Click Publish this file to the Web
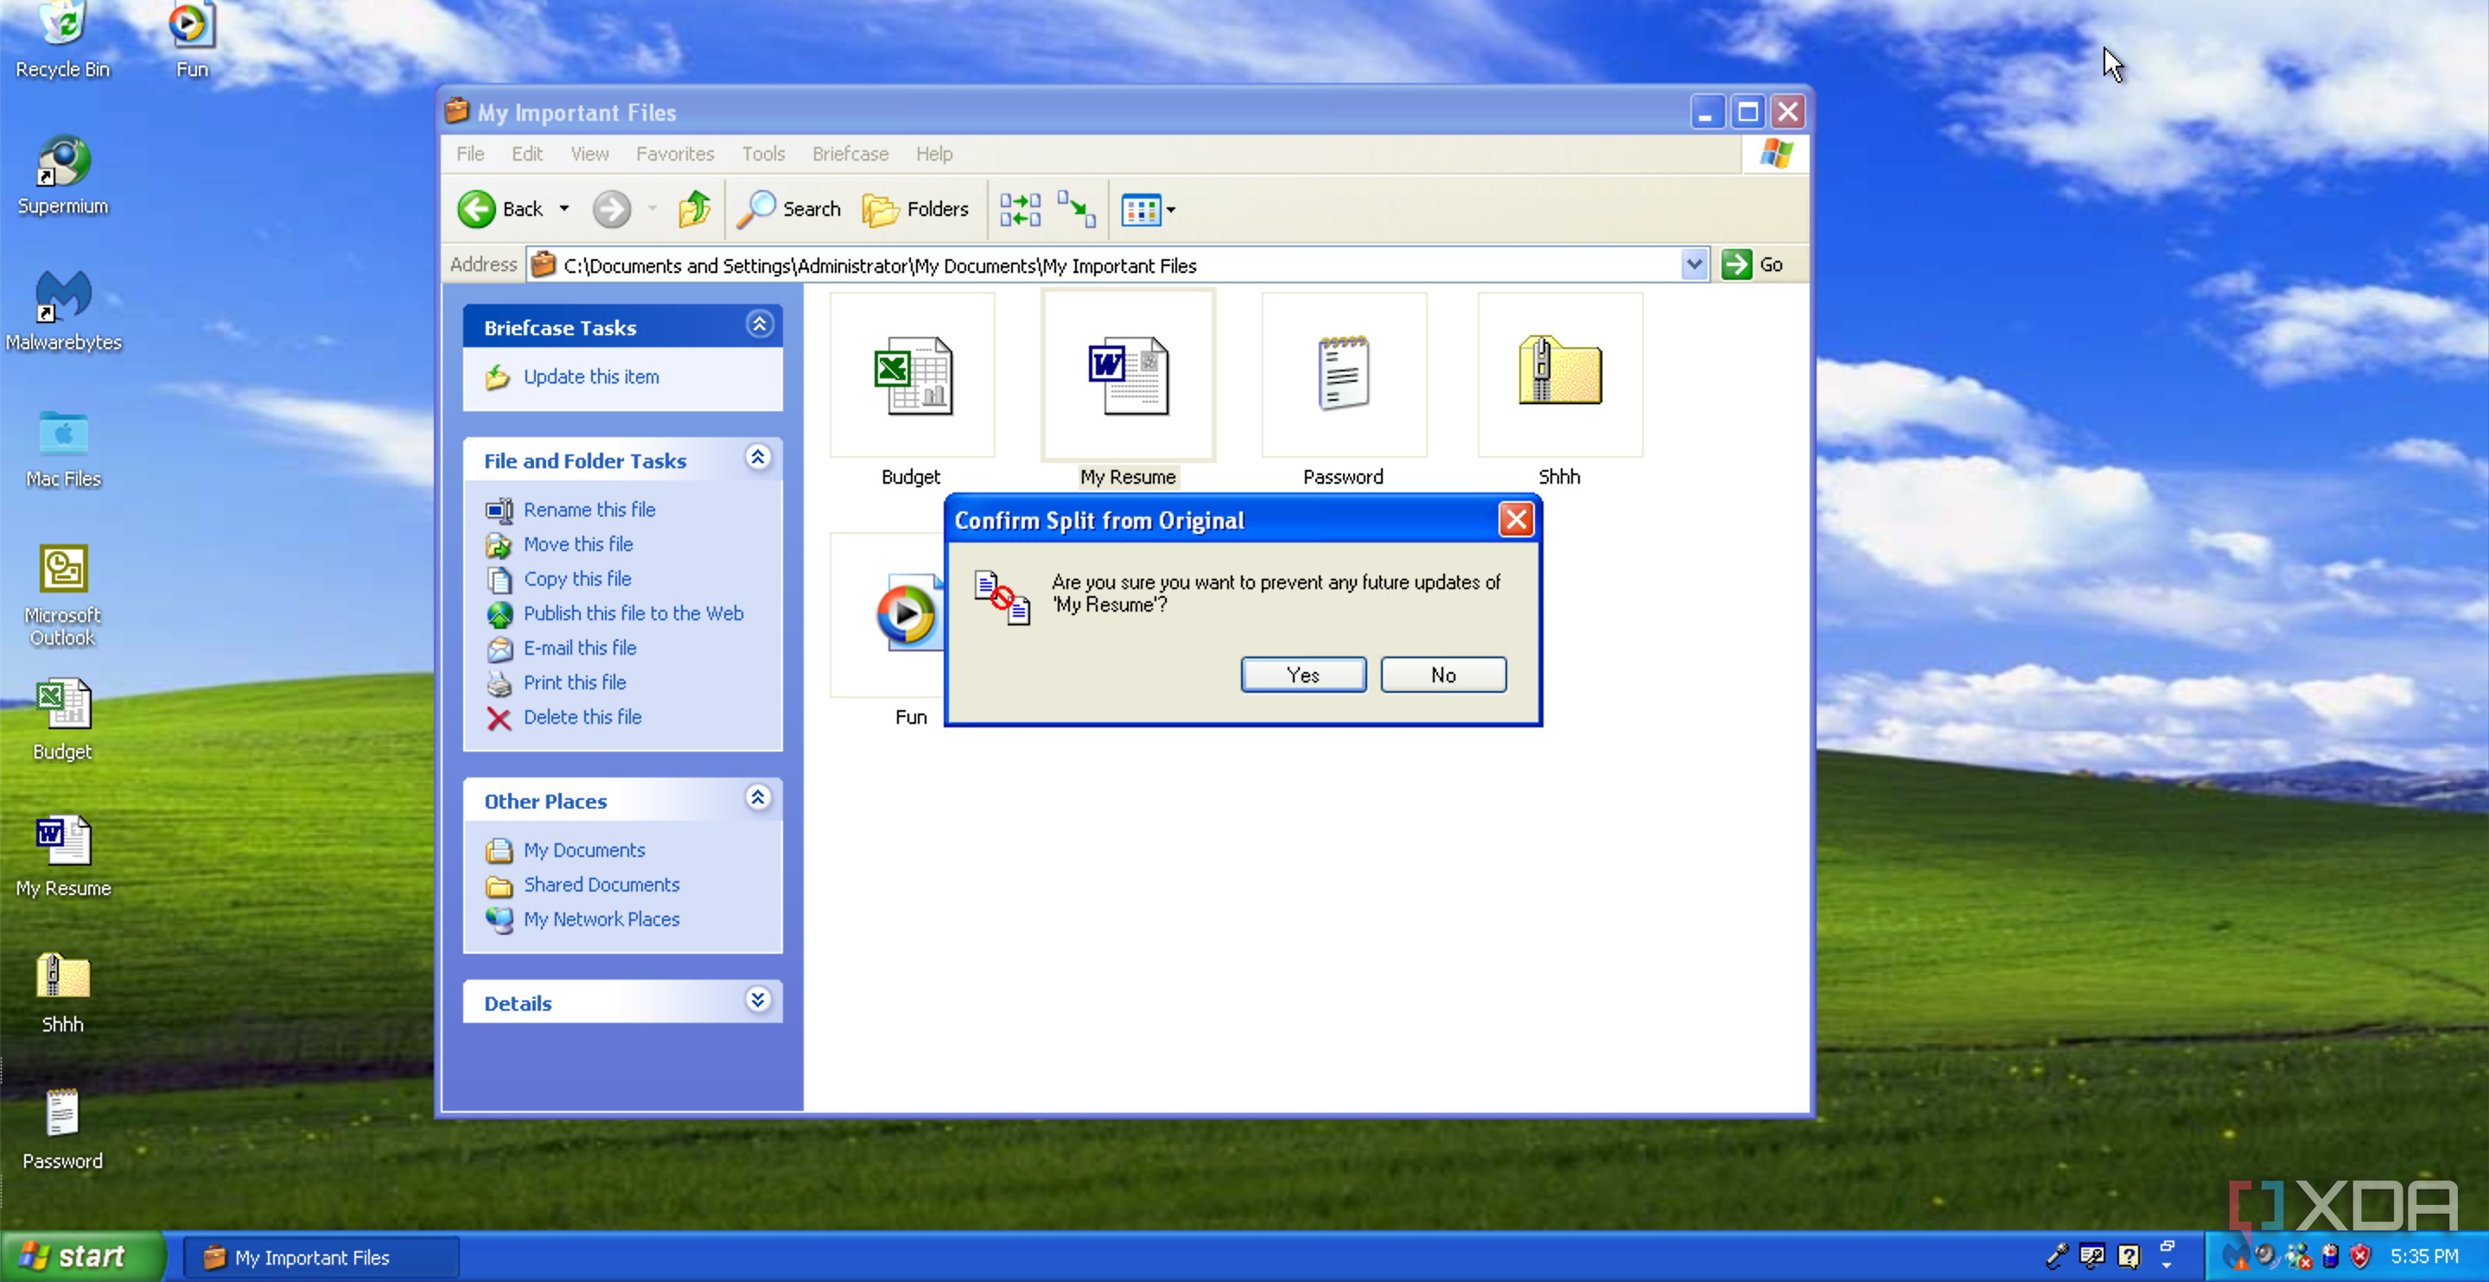The image size is (2489, 1282). tap(633, 613)
